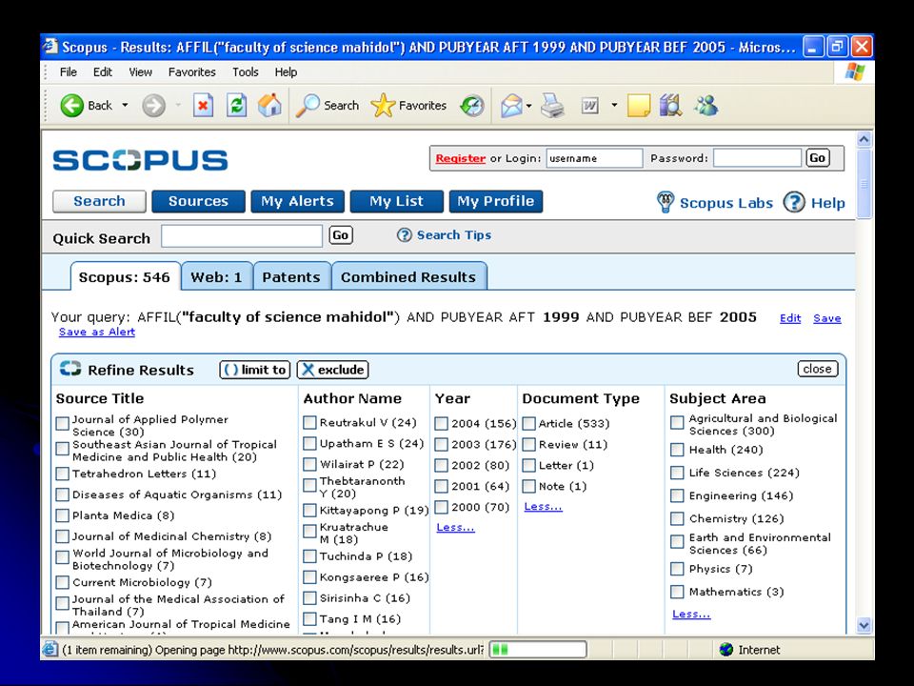Check year 2000 checkbox
Viewport: 914px width, 686px height.
pos(442,508)
